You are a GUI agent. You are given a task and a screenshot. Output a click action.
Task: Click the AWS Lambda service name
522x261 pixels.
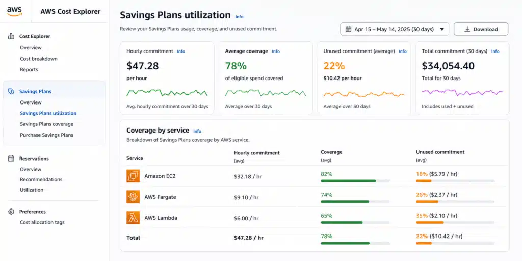(x=161, y=218)
